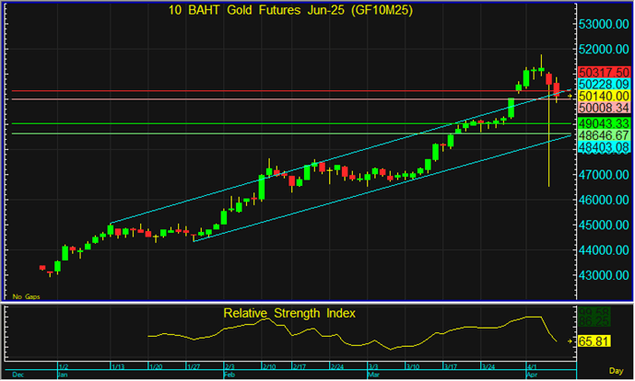This screenshot has width=635, height=381.
Task: Click the yellow 50140.00 last price tag
Action: (605, 96)
